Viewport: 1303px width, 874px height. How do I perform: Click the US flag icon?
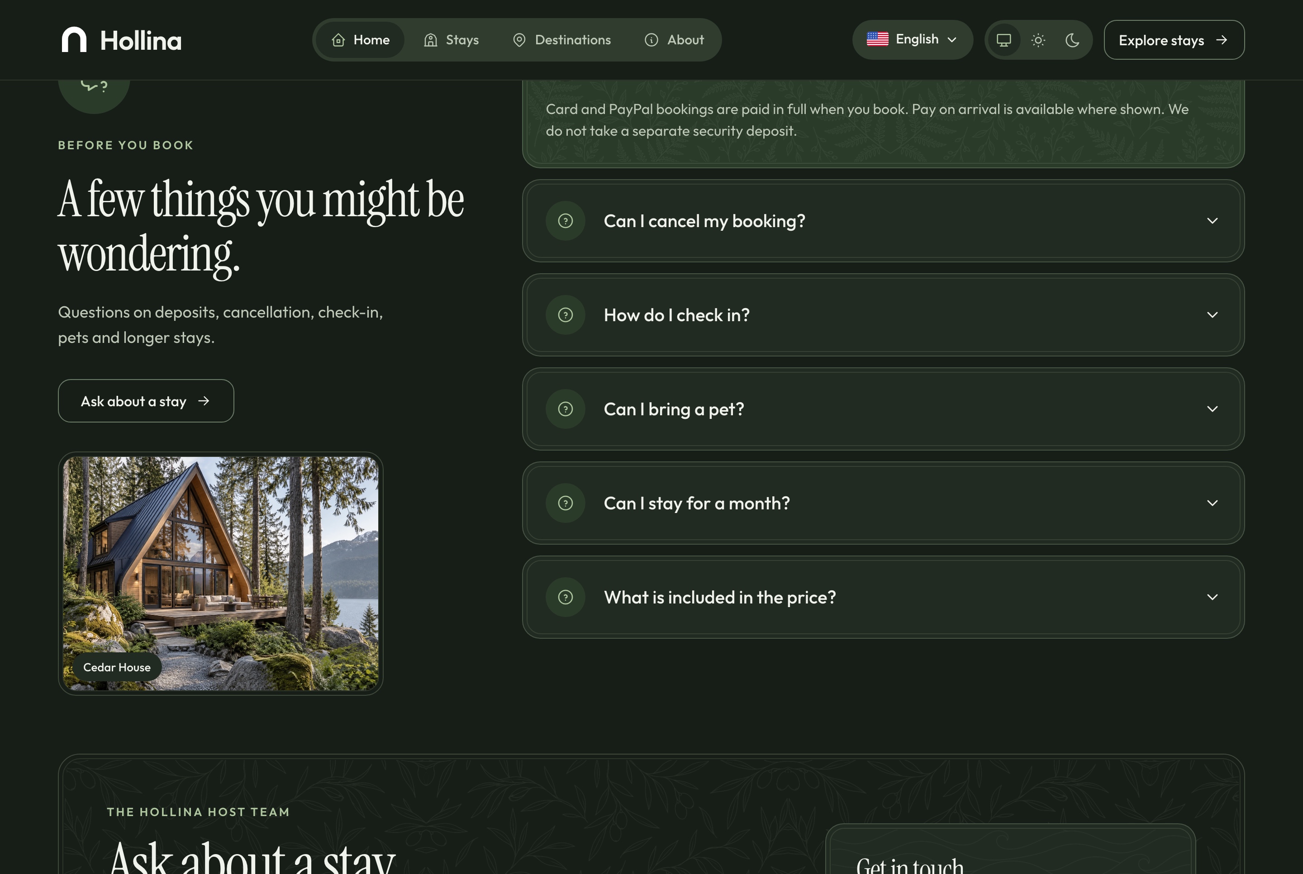pos(877,39)
